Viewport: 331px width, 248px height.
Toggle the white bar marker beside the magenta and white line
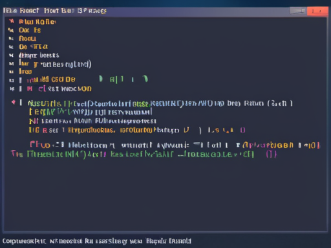point(21,88)
